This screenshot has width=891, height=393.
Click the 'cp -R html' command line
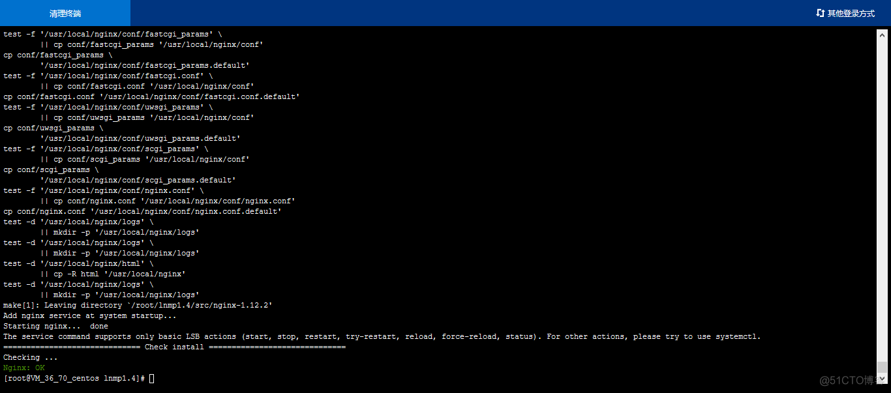pos(113,274)
